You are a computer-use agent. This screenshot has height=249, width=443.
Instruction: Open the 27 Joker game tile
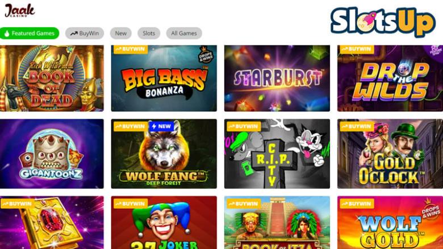164,222
